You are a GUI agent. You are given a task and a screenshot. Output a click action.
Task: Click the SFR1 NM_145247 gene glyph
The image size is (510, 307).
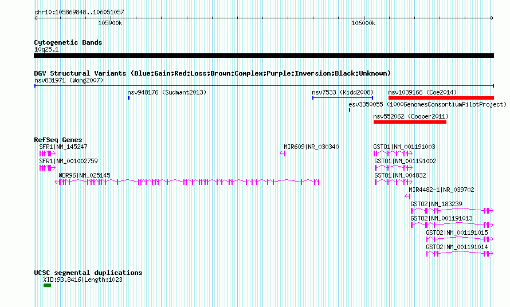[x=48, y=153]
